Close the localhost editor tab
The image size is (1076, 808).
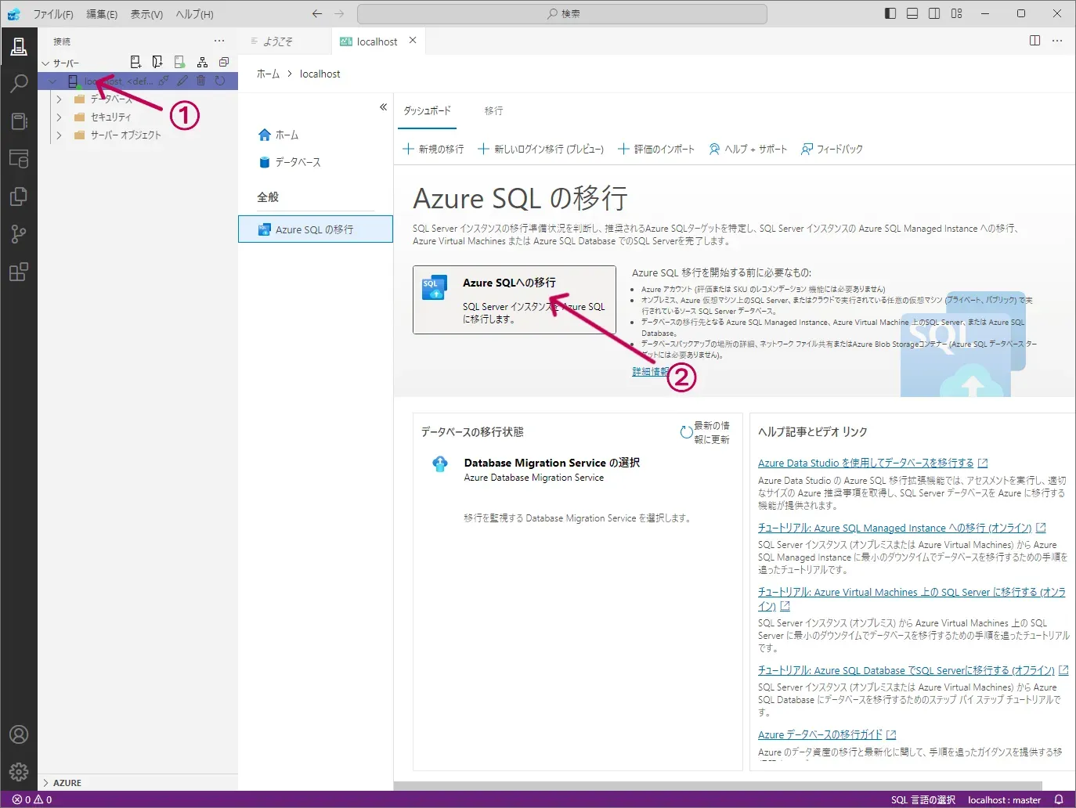click(x=413, y=41)
